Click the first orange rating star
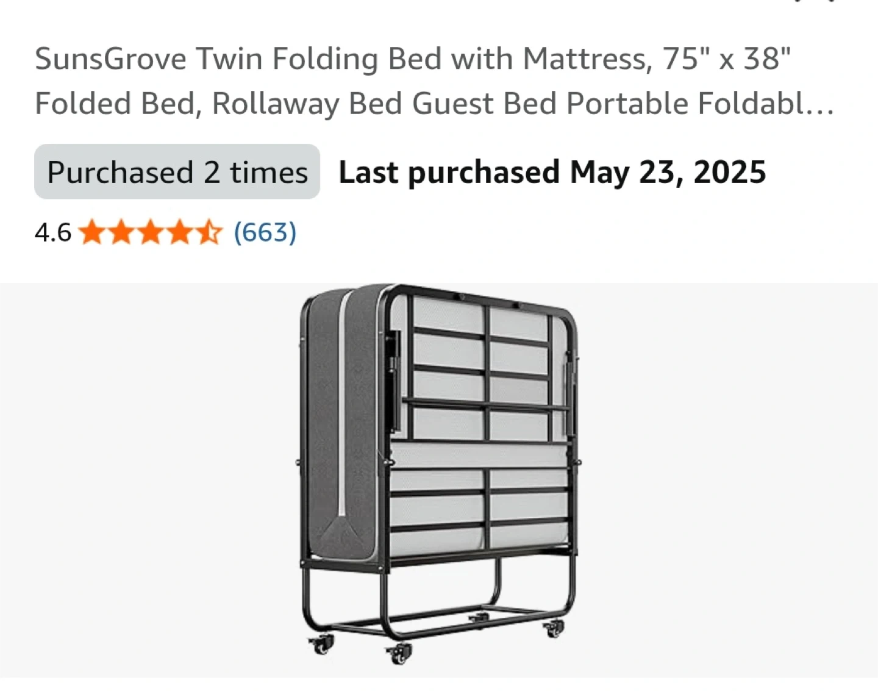 (91, 233)
